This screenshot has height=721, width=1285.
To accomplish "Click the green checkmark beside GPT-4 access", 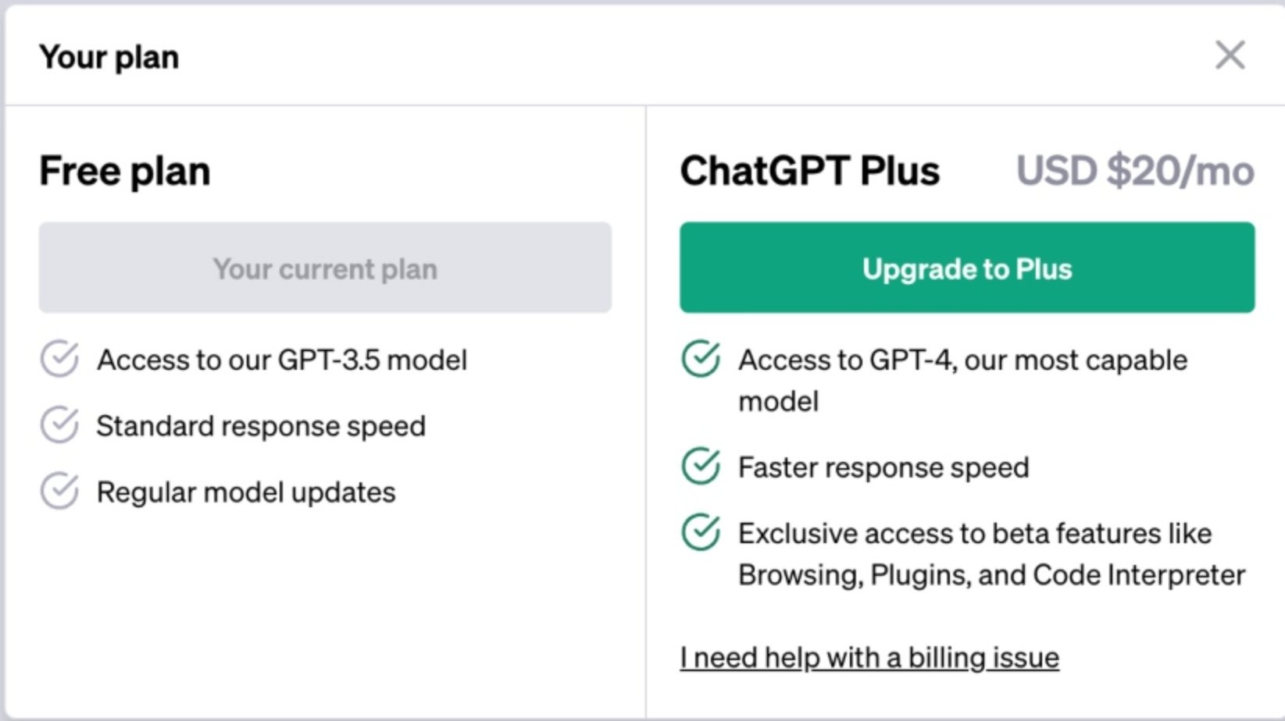I will coord(701,359).
